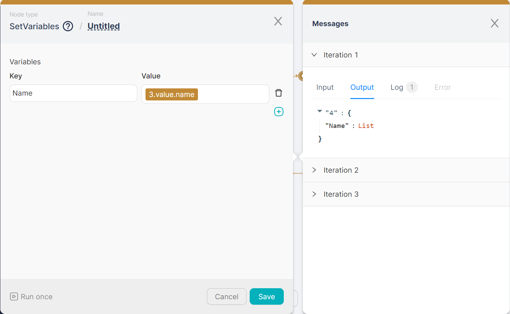Click the Value field with 3.value.name tag
Screen dimensions: 510x314
click(231, 94)
